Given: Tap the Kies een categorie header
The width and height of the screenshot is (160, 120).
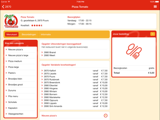Looking at the screenshot, I should coord(14,43).
